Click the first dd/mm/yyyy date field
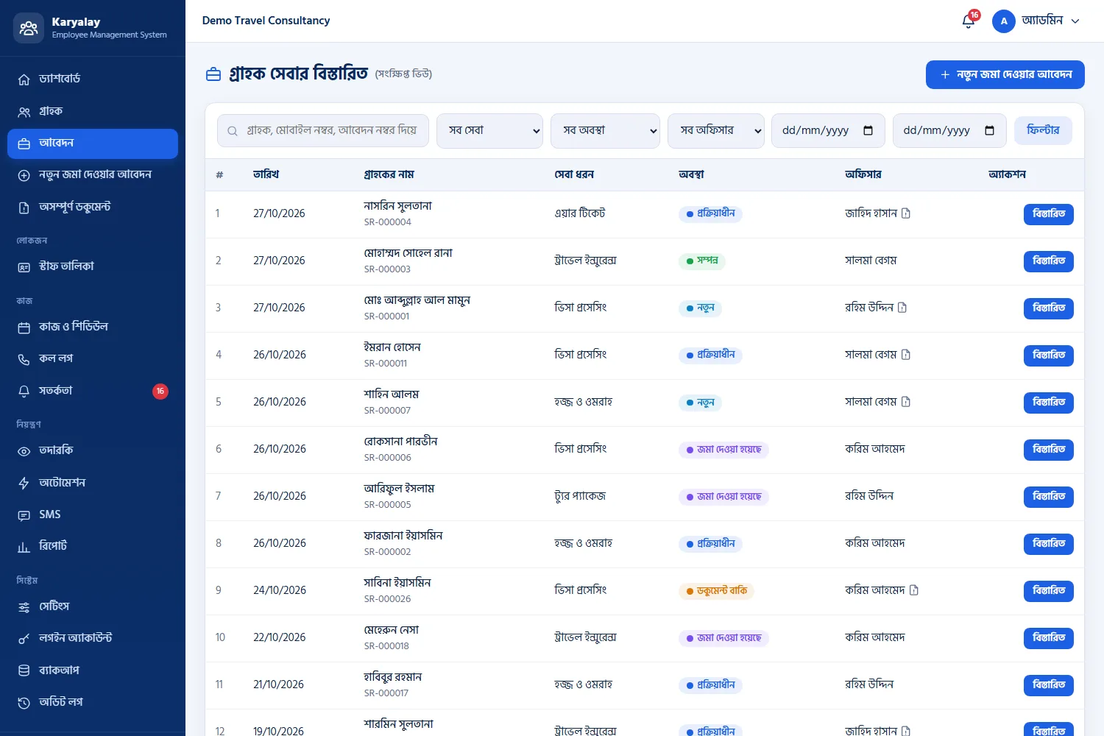The image size is (1104, 736). click(x=828, y=131)
